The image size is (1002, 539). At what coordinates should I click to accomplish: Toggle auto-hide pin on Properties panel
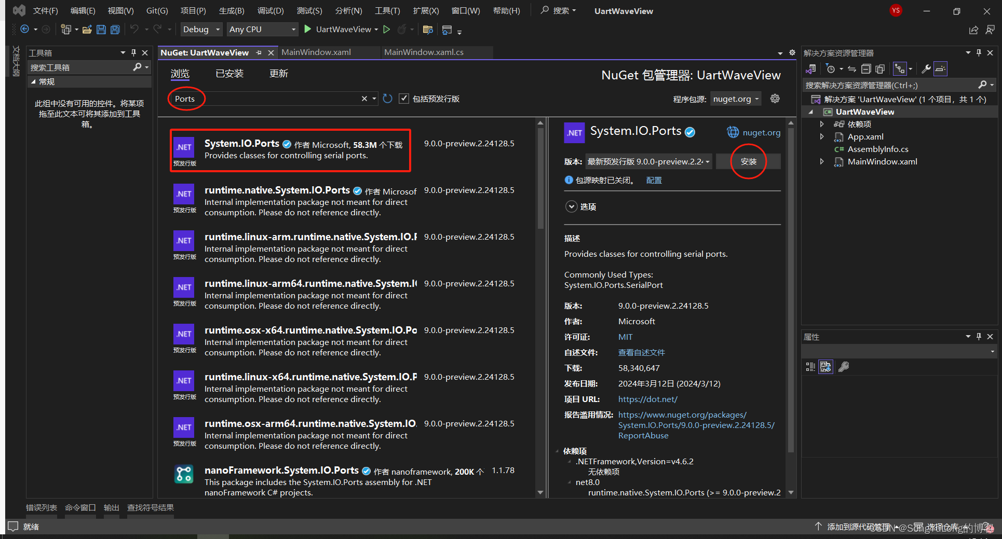pos(979,336)
